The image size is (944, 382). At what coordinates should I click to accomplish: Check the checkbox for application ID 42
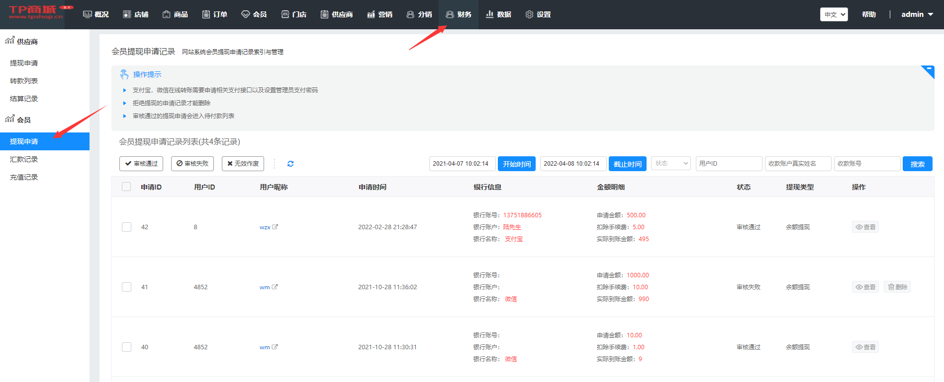tap(126, 227)
